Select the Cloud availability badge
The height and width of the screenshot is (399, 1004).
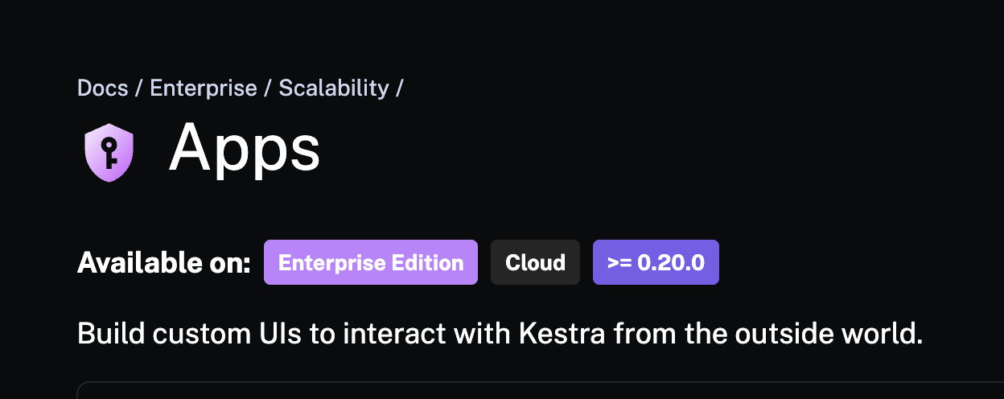point(535,262)
